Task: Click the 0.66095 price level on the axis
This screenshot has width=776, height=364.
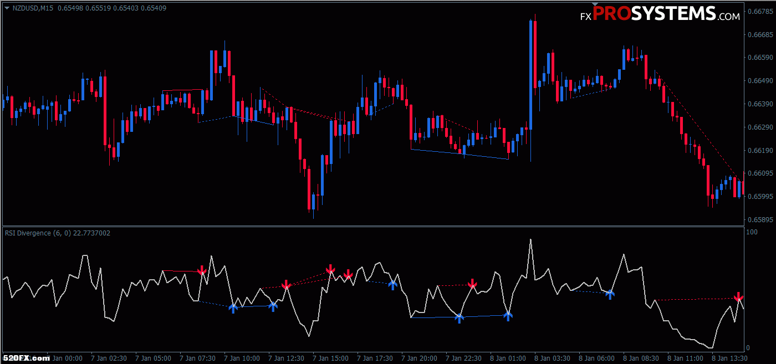Action: click(760, 173)
